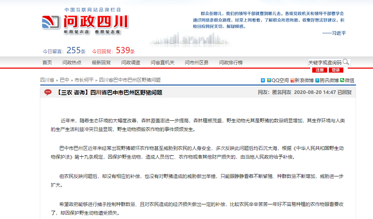Go to 最新回复 in the navigation bar
The height and width of the screenshot is (219, 373).
101,62
